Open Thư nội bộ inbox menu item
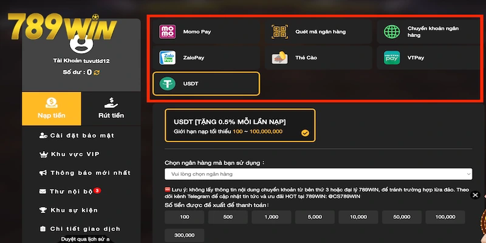The width and height of the screenshot is (486, 243). (70, 191)
